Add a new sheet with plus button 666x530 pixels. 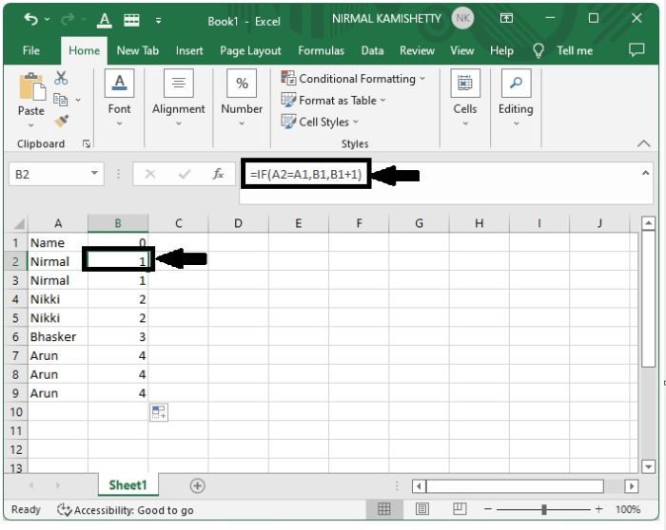(198, 486)
